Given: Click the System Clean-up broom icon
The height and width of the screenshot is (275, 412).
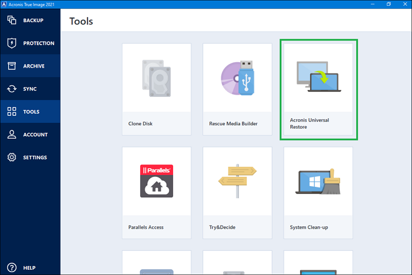Looking at the screenshot, I should pos(318,182).
